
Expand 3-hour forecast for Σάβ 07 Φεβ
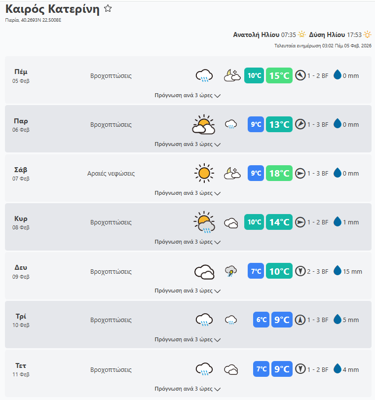coord(187,193)
